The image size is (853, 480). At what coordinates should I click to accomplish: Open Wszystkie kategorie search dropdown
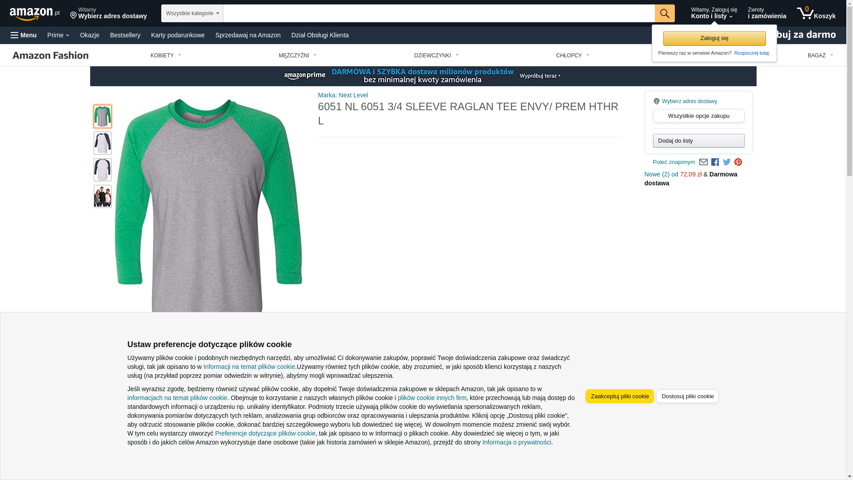[192, 13]
